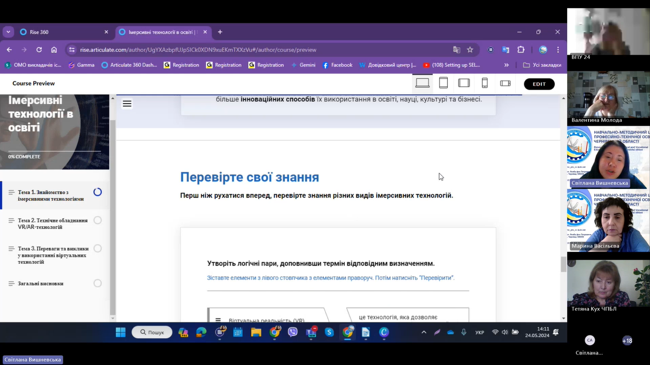The width and height of the screenshot is (650, 365).
Task: Click the progress circle for 'Тема 3' lesson
Action: 98,248
